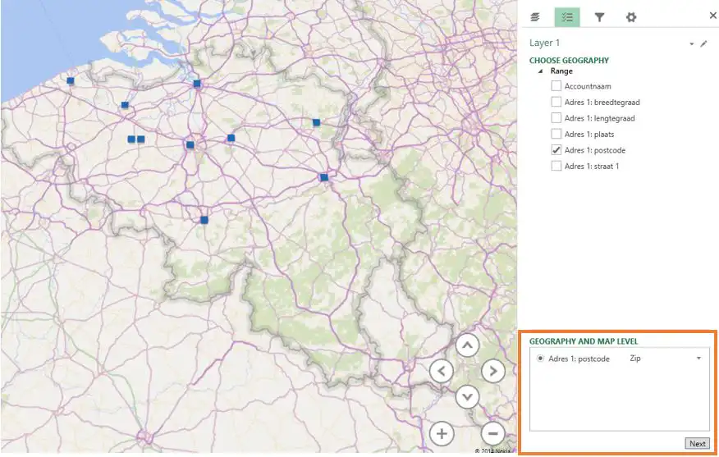719x457 pixels.
Task: Open the Zip map level dropdown
Action: (698, 359)
